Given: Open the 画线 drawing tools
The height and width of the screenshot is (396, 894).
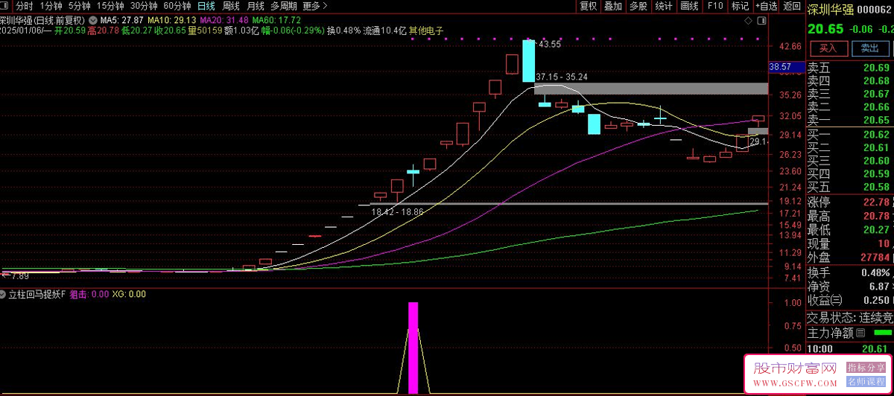Looking at the screenshot, I should [689, 5].
